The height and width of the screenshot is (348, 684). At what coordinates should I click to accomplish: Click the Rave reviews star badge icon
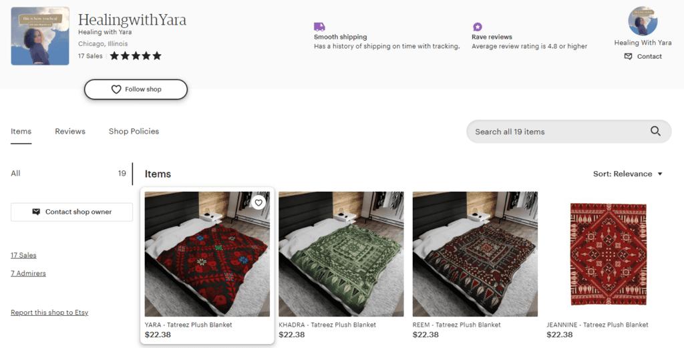click(478, 27)
